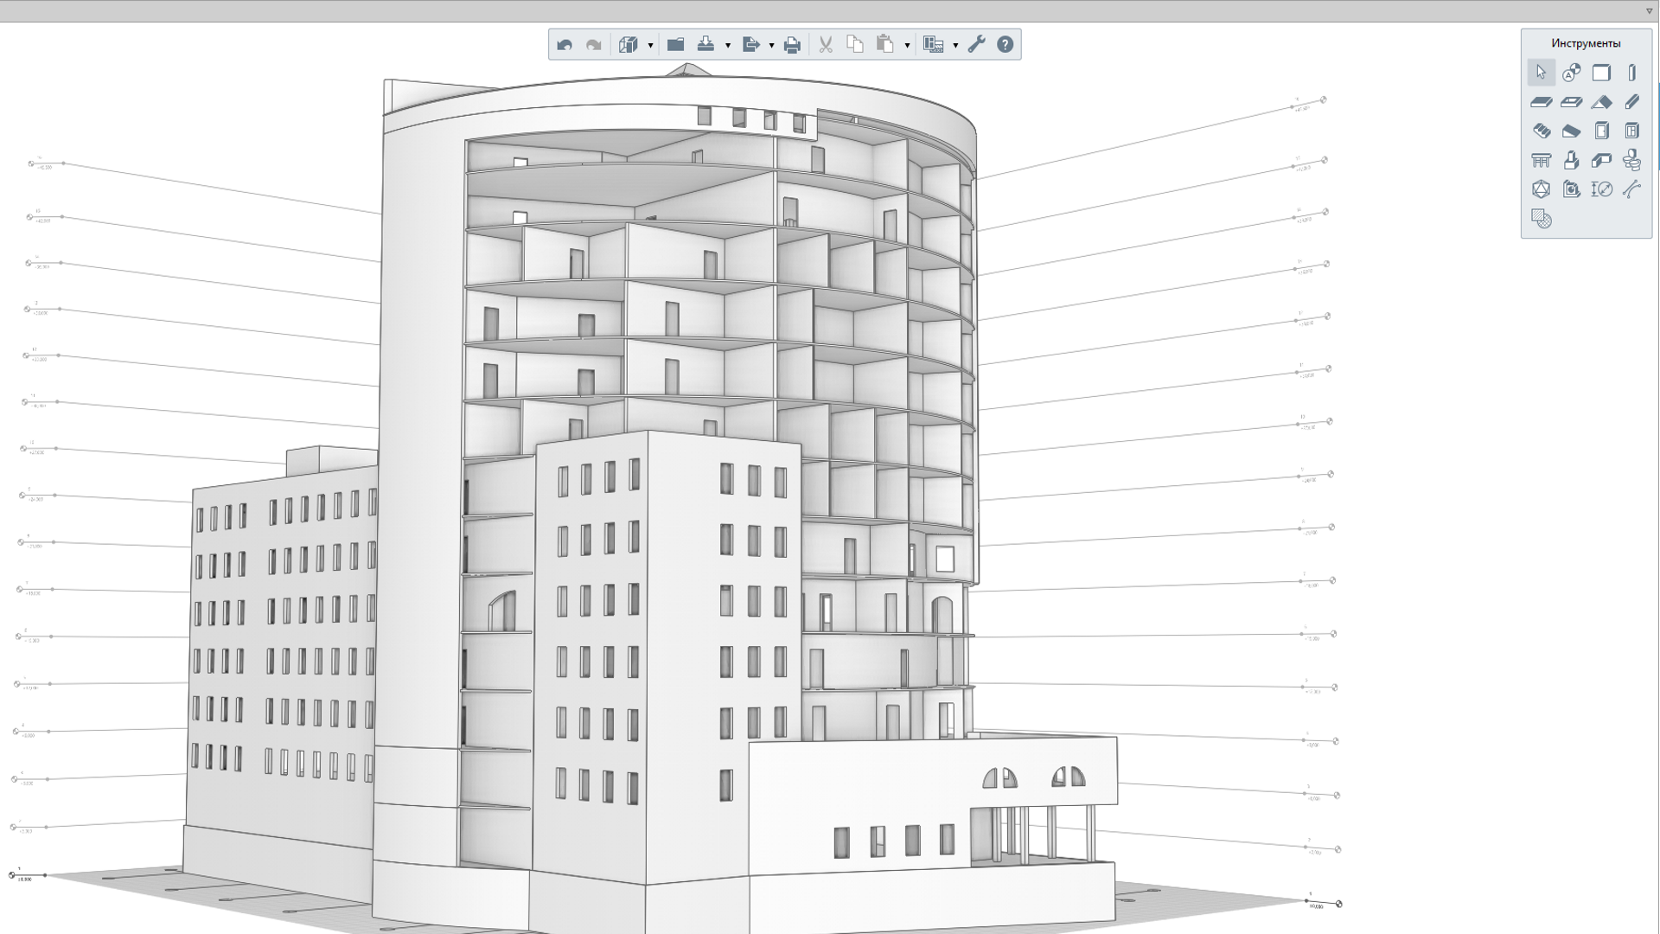The width and height of the screenshot is (1660, 934).
Task: Activate the arrow selection tool
Action: click(1541, 73)
